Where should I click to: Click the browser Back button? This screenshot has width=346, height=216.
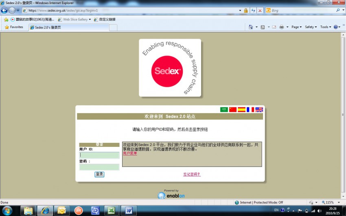(x=4, y=10)
